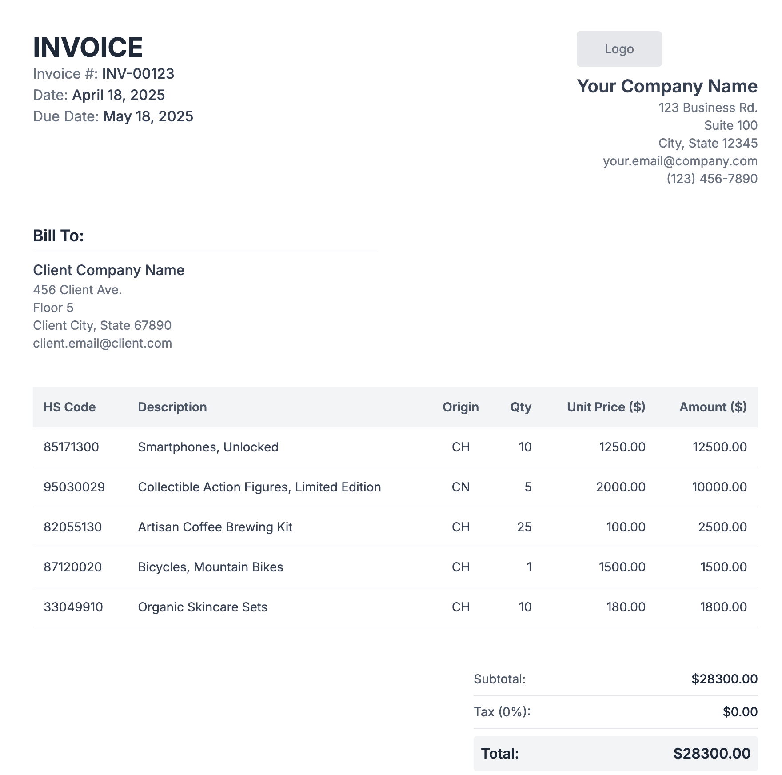The width and height of the screenshot is (782, 775).
Task: Select the Origin column header
Action: click(461, 407)
